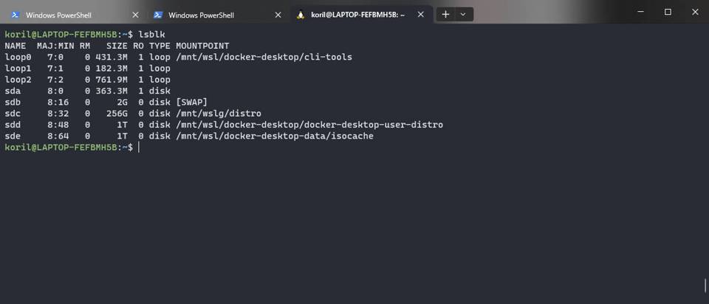The width and height of the screenshot is (709, 304).
Task: Click the [SWAP] mountpoint entry
Action: coord(191,102)
